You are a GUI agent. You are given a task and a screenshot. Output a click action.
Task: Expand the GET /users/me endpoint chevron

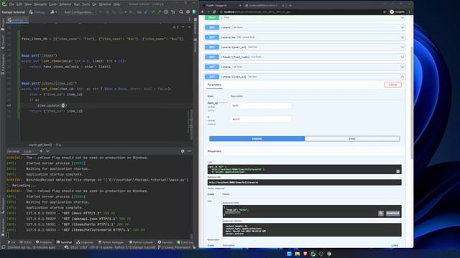pos(402,37)
